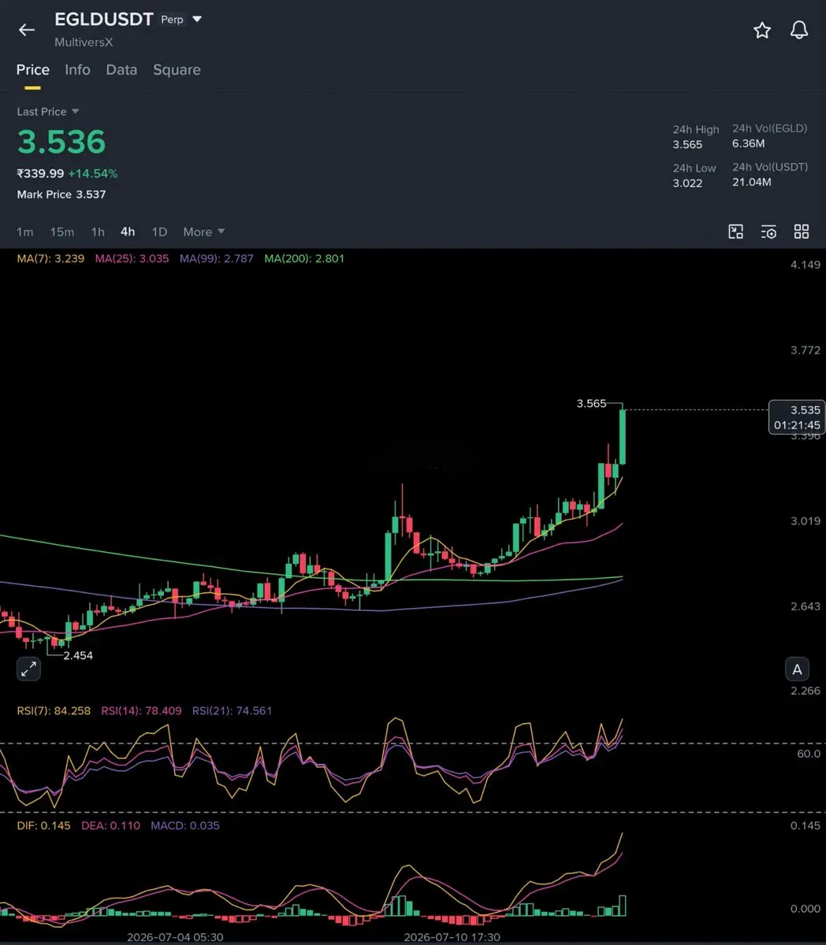Select the 1h timeframe
Screen dimensions: 826x945
pos(98,232)
